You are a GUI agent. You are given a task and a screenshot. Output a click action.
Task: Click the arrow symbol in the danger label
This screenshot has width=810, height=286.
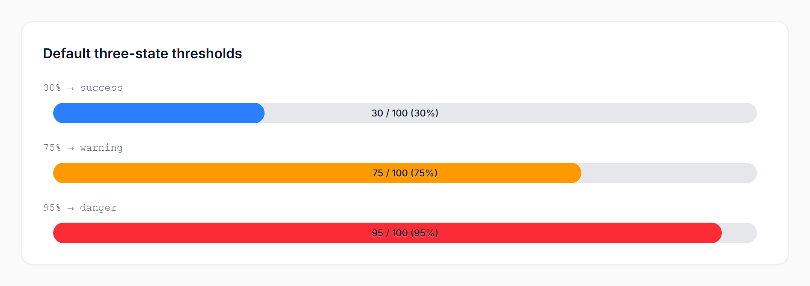click(70, 207)
